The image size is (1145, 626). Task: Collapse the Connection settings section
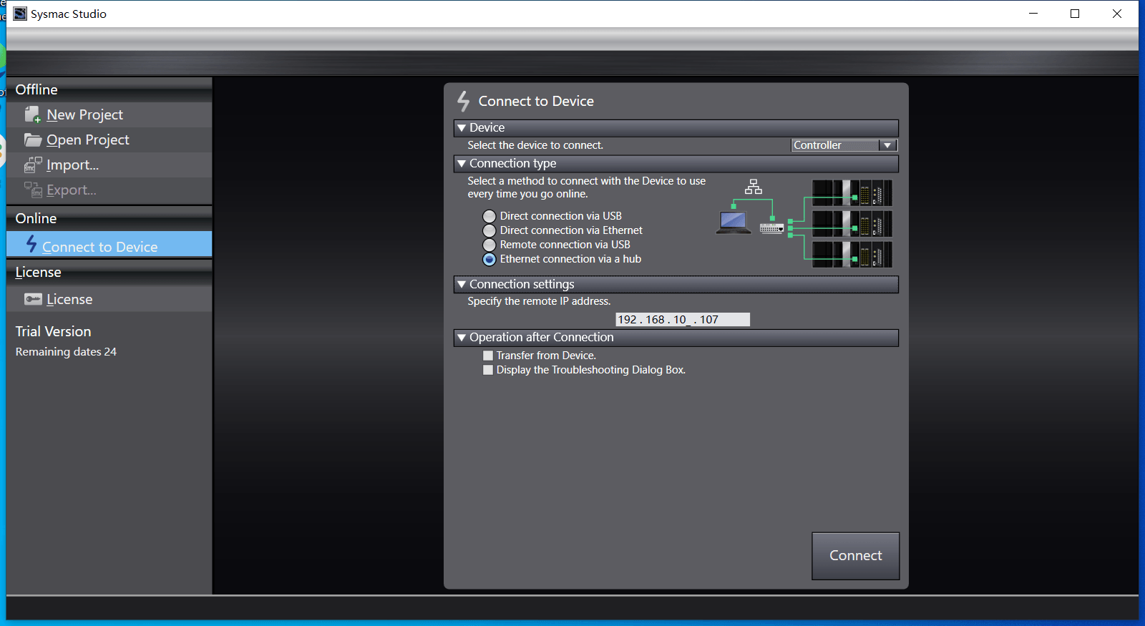(462, 285)
